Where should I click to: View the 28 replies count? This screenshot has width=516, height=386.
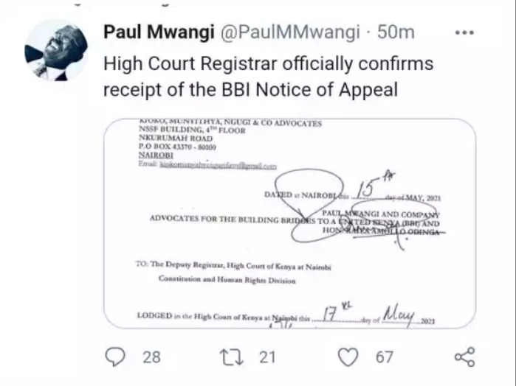(151, 357)
